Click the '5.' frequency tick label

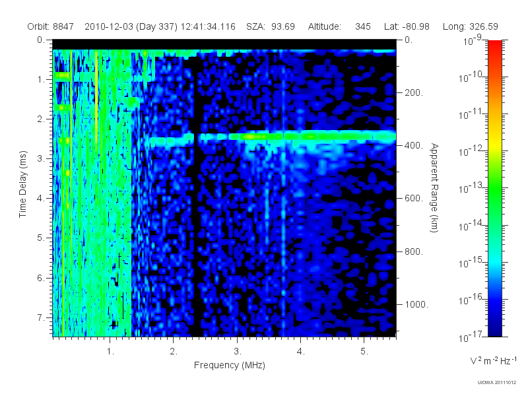tap(364, 352)
